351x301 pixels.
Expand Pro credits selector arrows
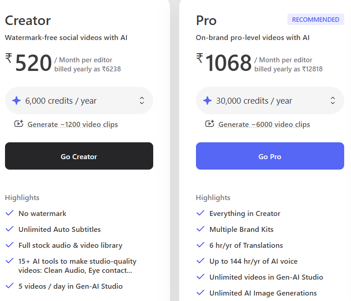[x=333, y=100]
